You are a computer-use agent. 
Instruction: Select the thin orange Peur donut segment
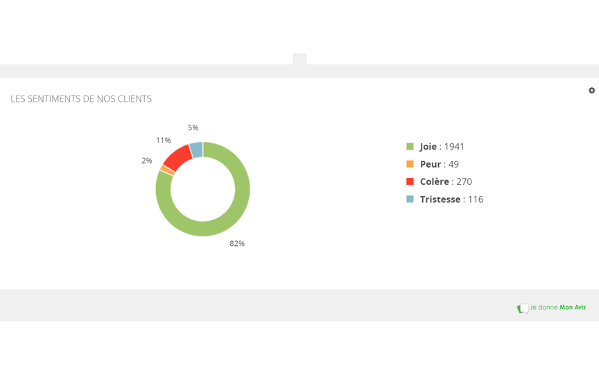168,170
